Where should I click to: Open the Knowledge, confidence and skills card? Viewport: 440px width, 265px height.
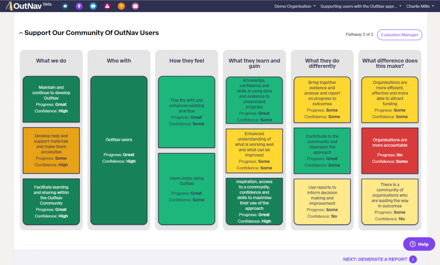254,100
